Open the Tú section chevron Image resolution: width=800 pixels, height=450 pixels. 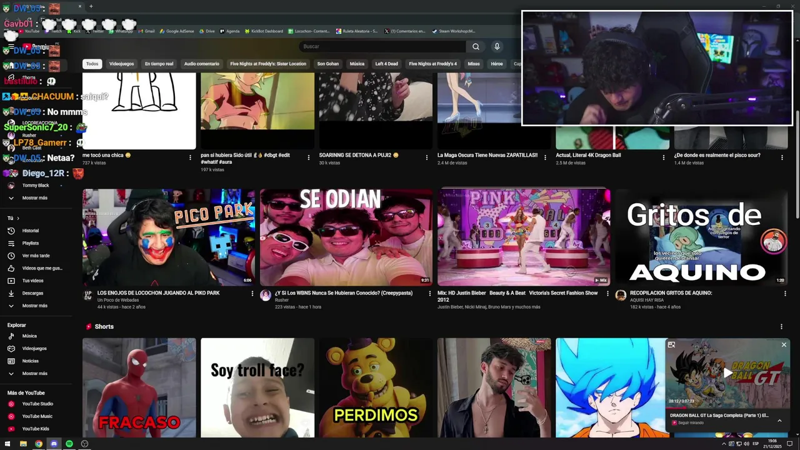pyautogui.click(x=17, y=218)
